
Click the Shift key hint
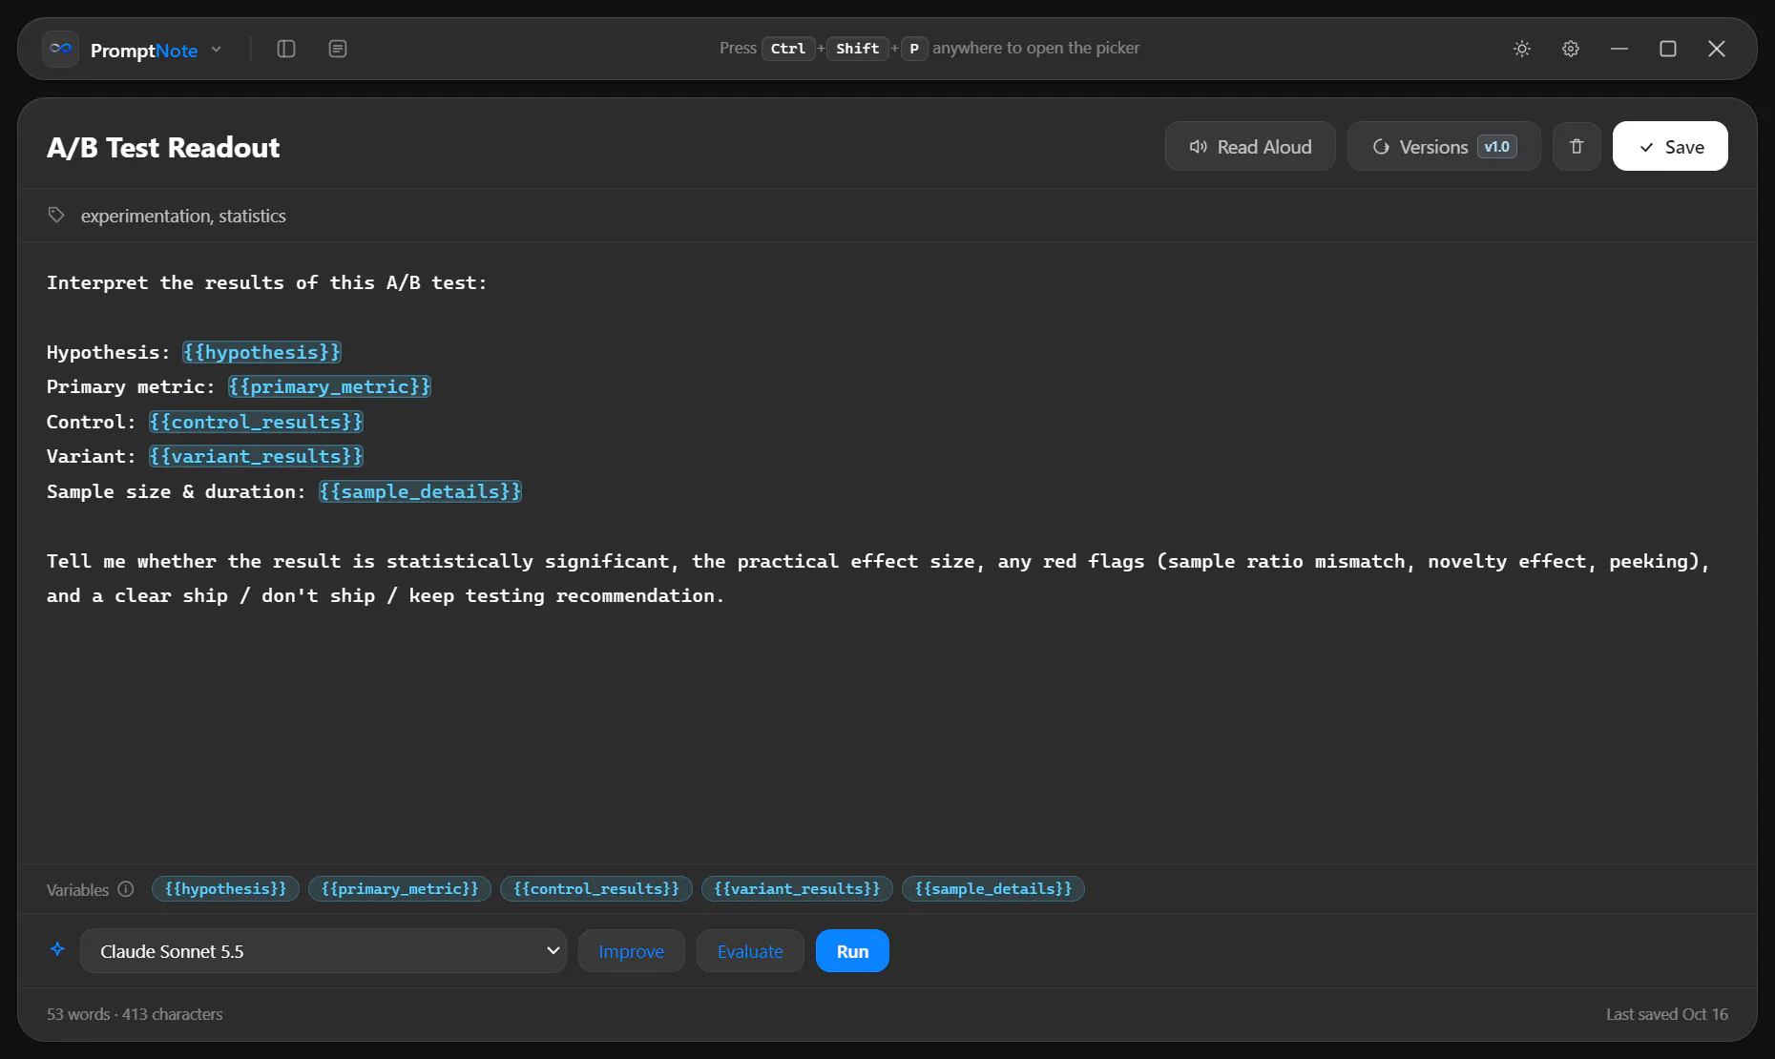coord(858,49)
